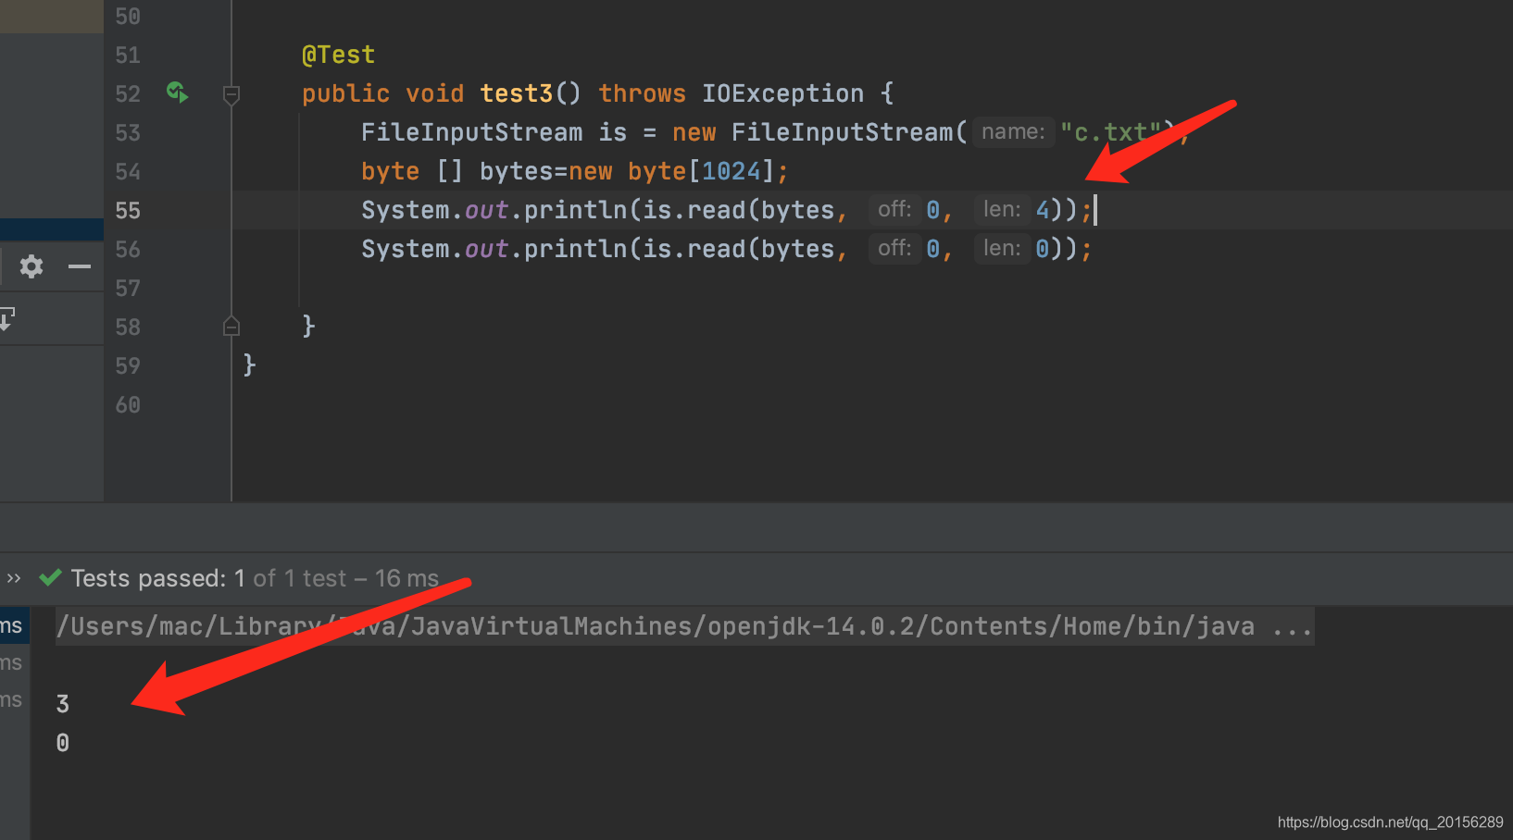
Task: Click line number 57 in the gutter
Action: (x=128, y=288)
